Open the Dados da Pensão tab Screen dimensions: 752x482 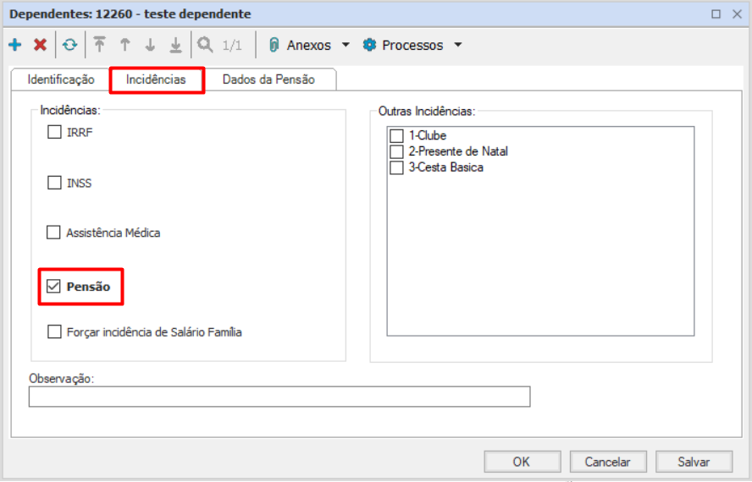pos(268,79)
